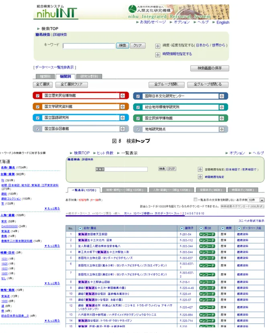Switch to 詳細検索 in top search panel

(x=60, y=35)
